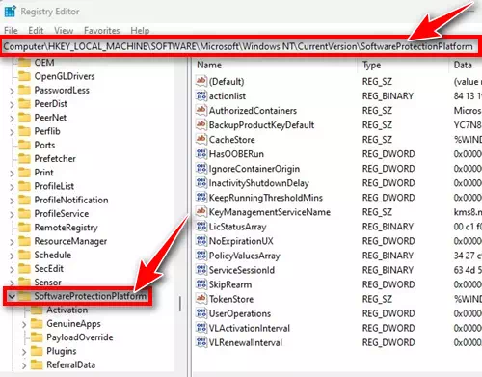Select the IgnoreContainerOrigin DWORD icon
Screen dimensions: 482x377
point(201,168)
